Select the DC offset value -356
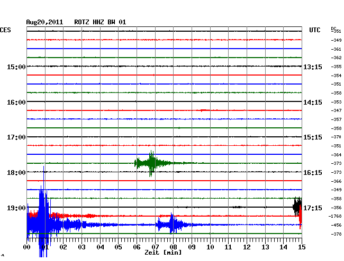 coord(336,208)
